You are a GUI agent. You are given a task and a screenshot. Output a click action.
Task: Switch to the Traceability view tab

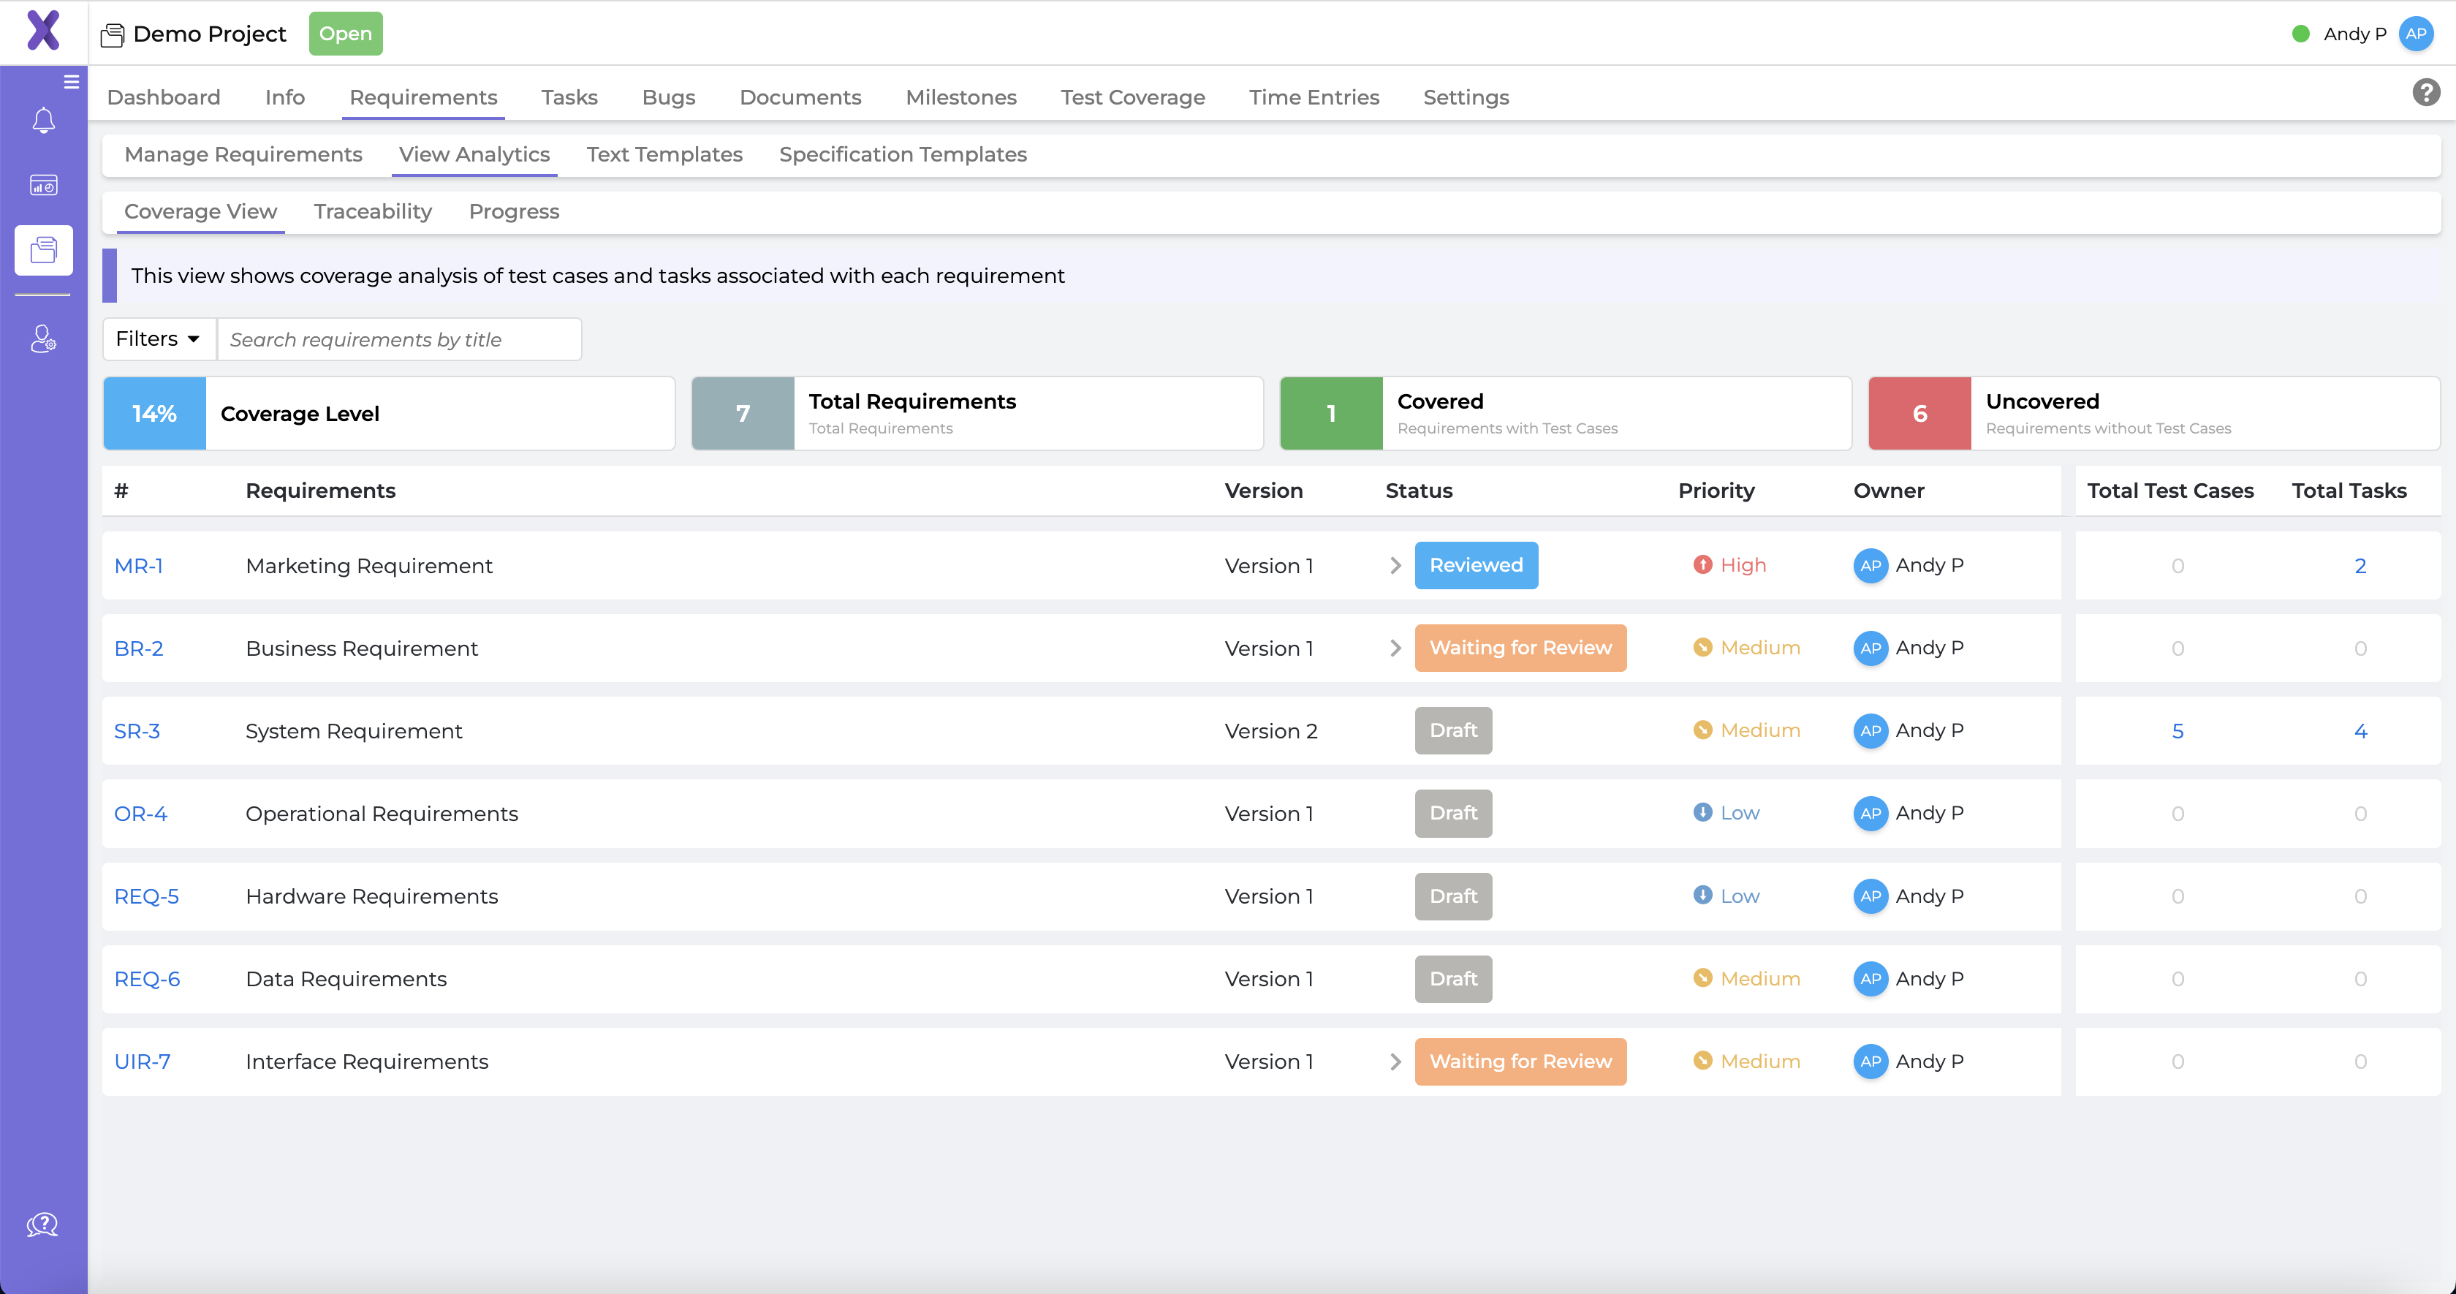coord(372,211)
